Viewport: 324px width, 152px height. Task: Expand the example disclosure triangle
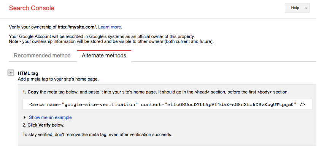coord(25,117)
